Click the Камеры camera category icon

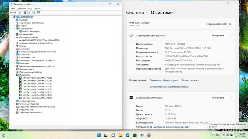point(18,46)
